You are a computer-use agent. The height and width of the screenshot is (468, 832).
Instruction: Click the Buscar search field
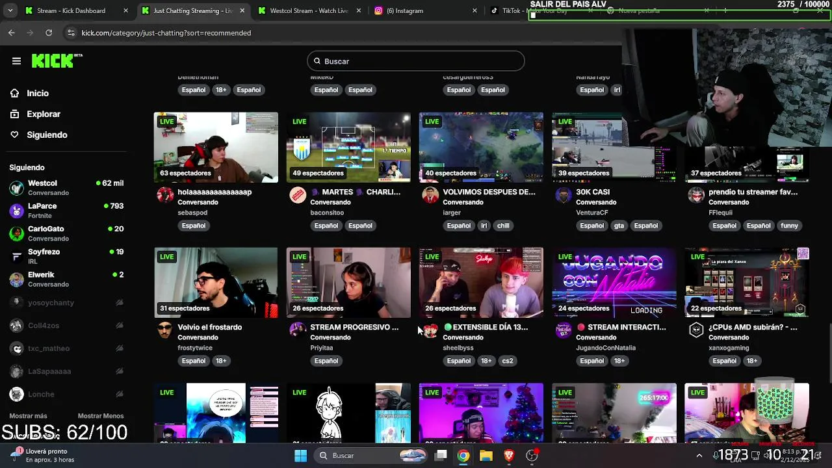tap(416, 61)
